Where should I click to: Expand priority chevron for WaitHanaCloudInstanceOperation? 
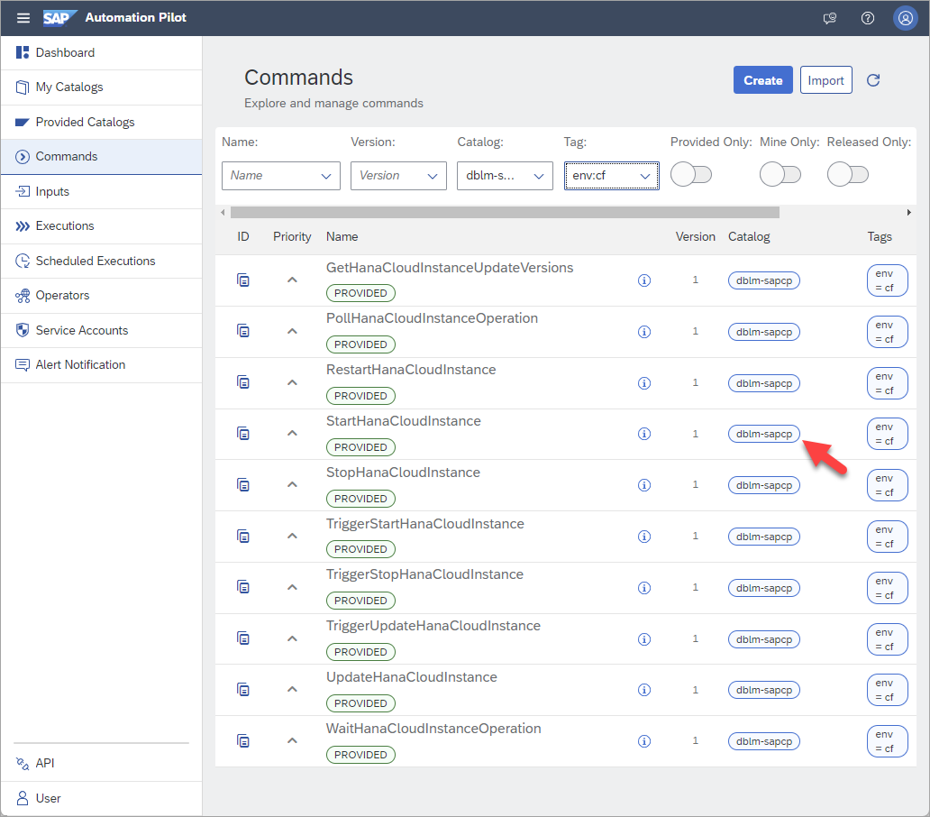[292, 741]
